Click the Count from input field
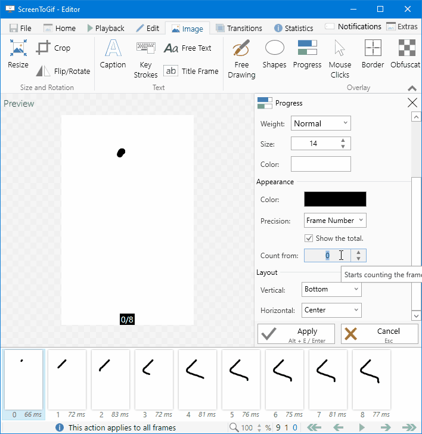This screenshot has width=422, height=434. click(327, 255)
